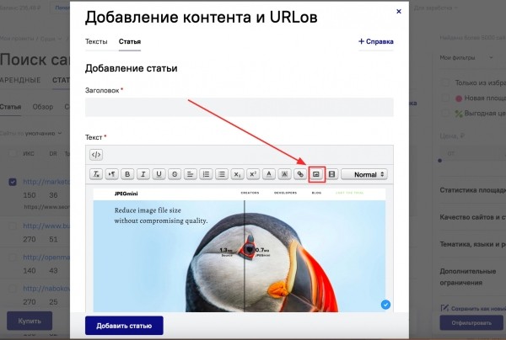Open the Normal paragraph style dropdown
The height and width of the screenshot is (340, 506).
(364, 174)
